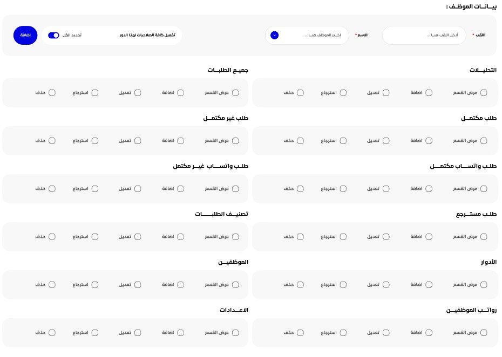This screenshot has width=502, height=357.
Task: Check استرجاع under الموظفين
Action: pos(95,285)
